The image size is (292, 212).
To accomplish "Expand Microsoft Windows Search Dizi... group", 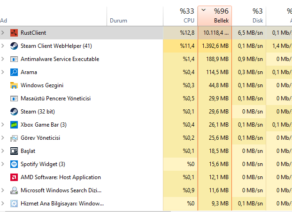I will (3, 190).
